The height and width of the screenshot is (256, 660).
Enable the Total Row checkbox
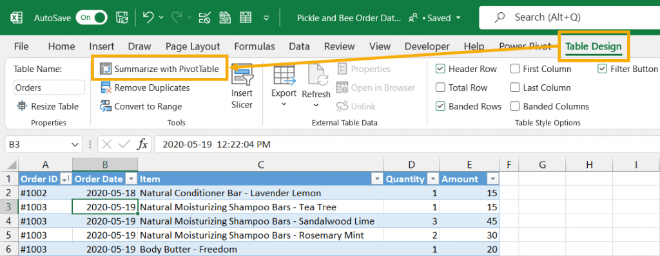point(441,88)
